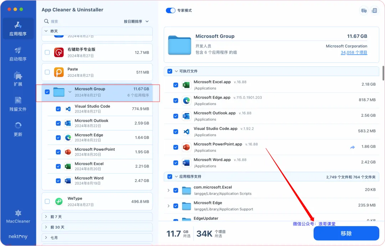Viewport: 385px width, 246px height.
Task: Check the 右键助手专业版 checkbox
Action: pos(47,52)
